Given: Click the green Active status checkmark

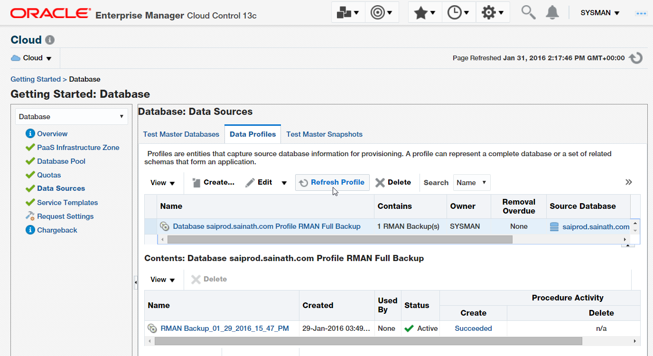Looking at the screenshot, I should (x=409, y=328).
